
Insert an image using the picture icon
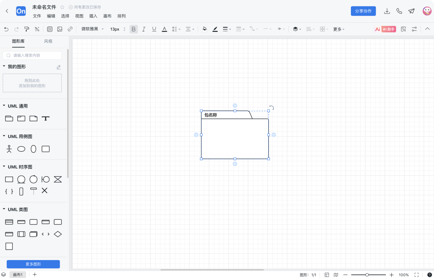click(60, 29)
